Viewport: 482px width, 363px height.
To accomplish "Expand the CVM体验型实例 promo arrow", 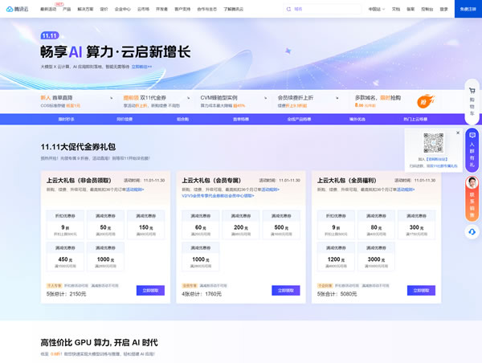I will (x=266, y=98).
